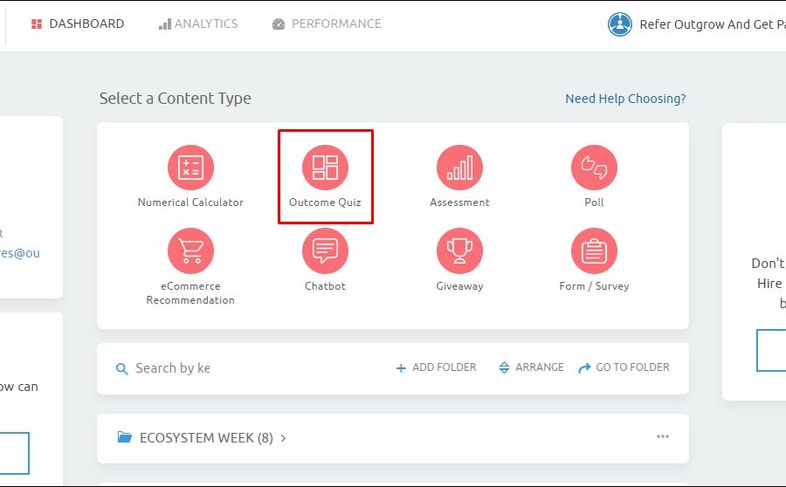786x487 pixels.
Task: Choose the Outcome Quiz icon
Action: [325, 167]
